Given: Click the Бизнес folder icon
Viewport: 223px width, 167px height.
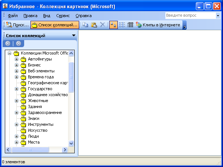Looking at the screenshot, I should (x=23, y=65).
